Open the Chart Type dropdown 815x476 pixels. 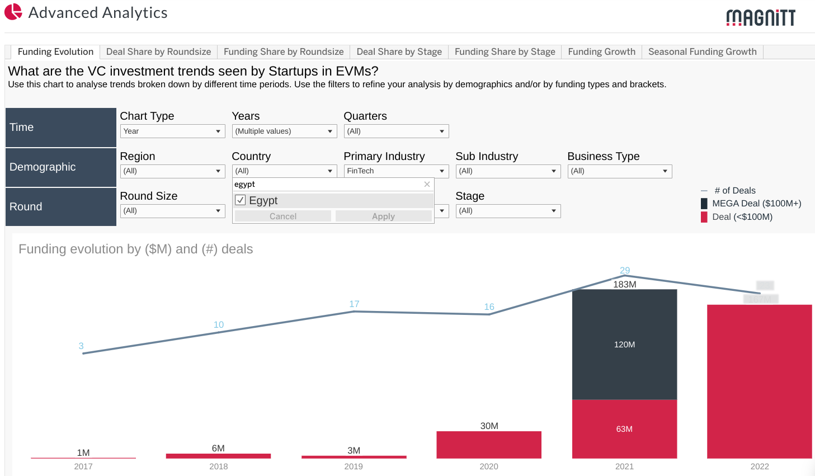coord(219,131)
